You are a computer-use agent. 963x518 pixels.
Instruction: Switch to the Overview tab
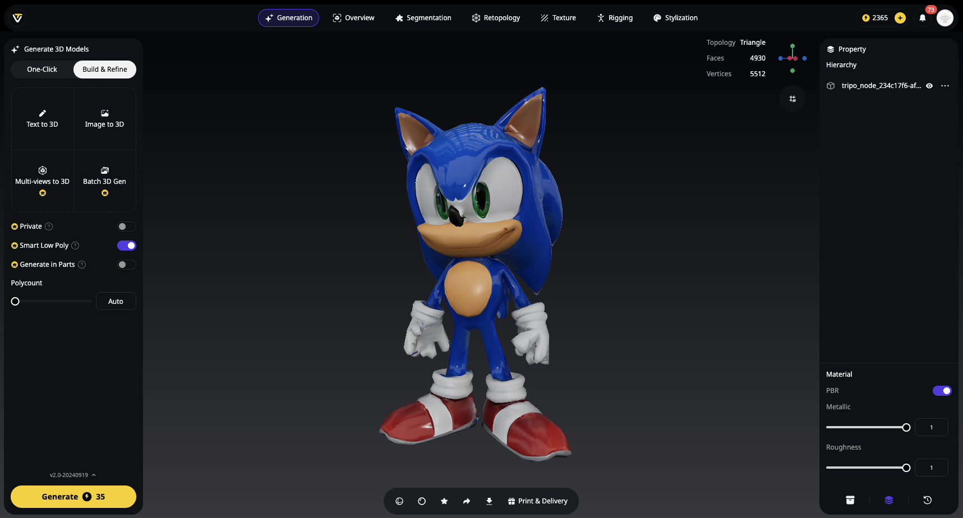tap(353, 18)
